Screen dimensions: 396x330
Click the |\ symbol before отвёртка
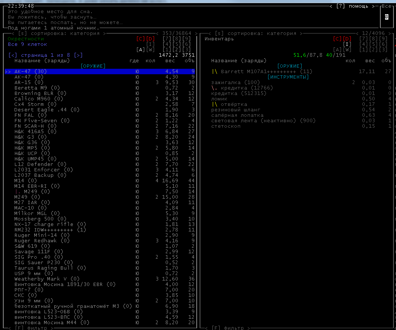tap(215, 104)
